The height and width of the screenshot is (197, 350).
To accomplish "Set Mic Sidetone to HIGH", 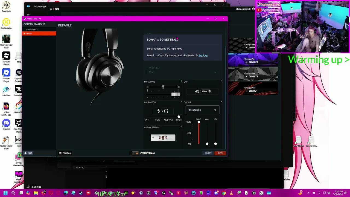I will [179, 120].
